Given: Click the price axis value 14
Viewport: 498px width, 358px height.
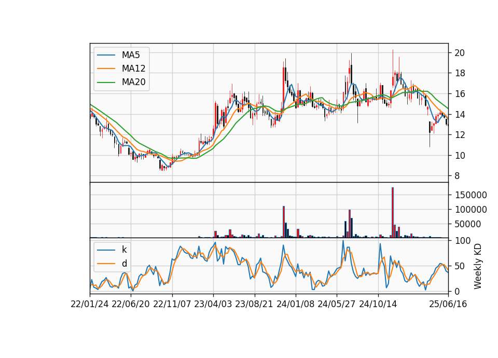Looking at the screenshot, I should (x=460, y=114).
